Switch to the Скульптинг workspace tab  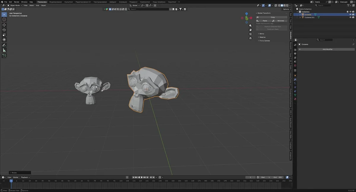coord(69,2)
